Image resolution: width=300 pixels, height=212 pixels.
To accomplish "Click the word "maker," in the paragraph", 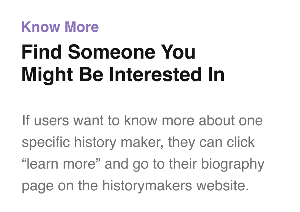I will click(x=142, y=143).
